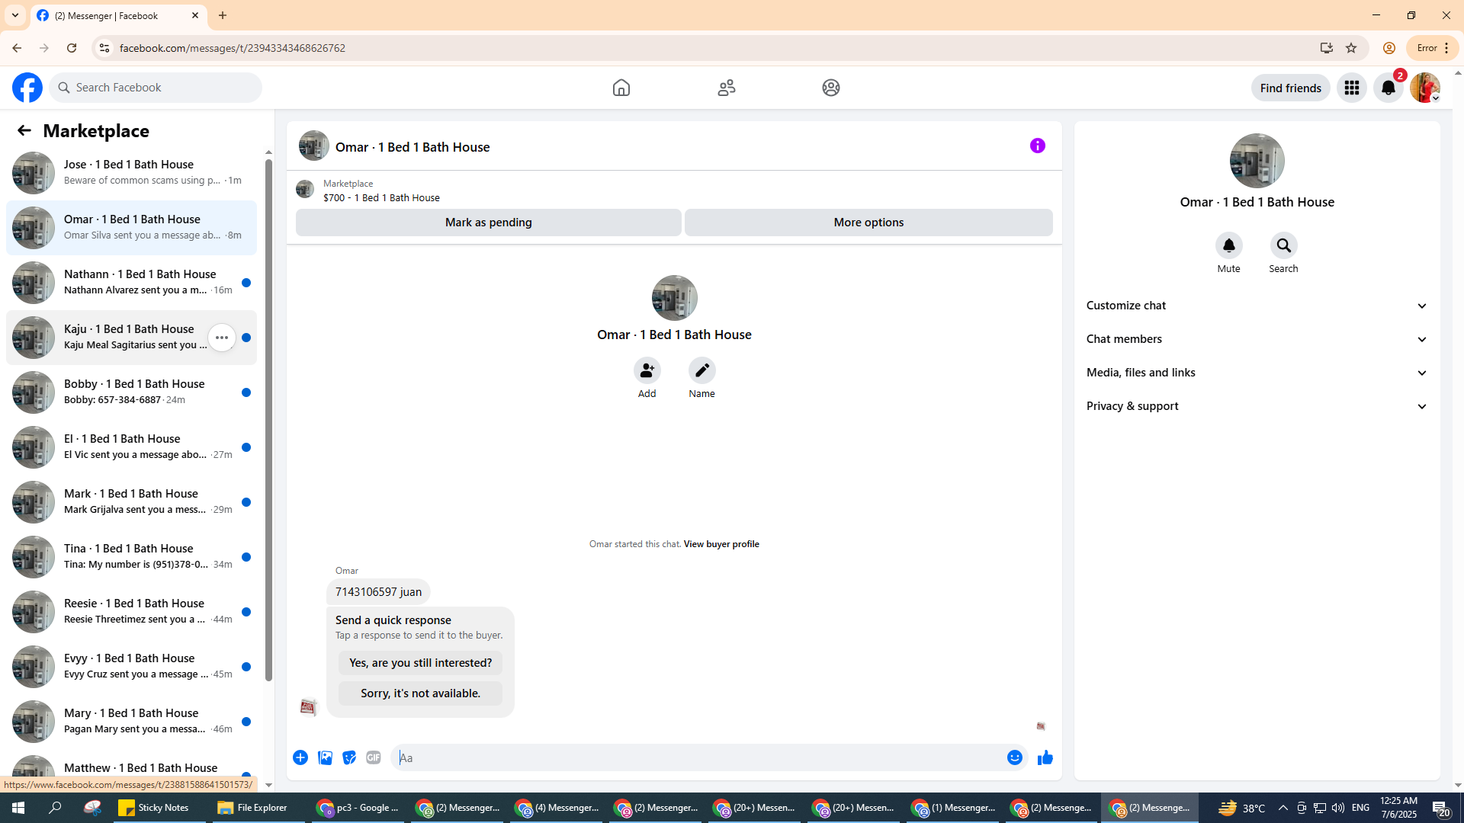Click Mark as pending button
The width and height of the screenshot is (1464, 823).
(x=488, y=223)
